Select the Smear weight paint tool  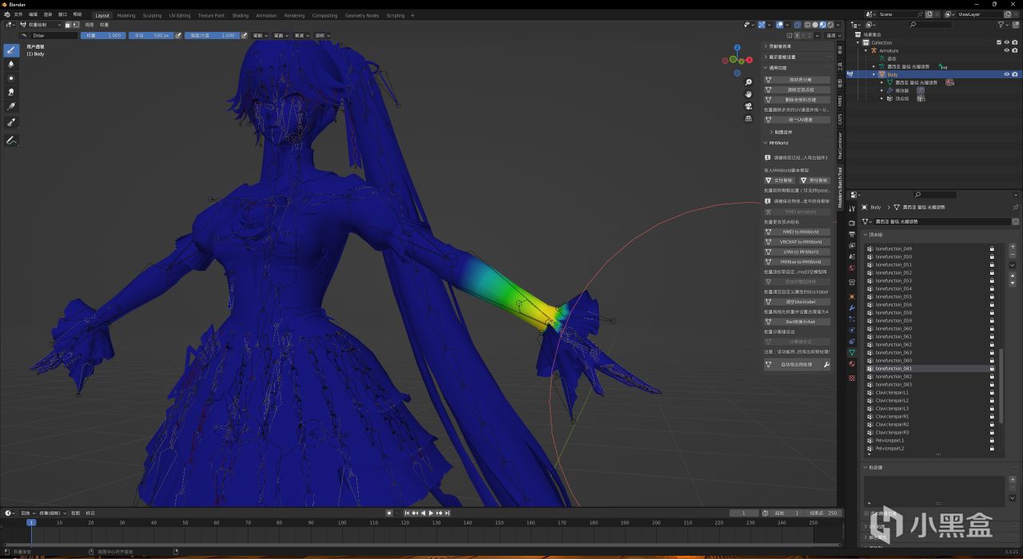point(11,92)
